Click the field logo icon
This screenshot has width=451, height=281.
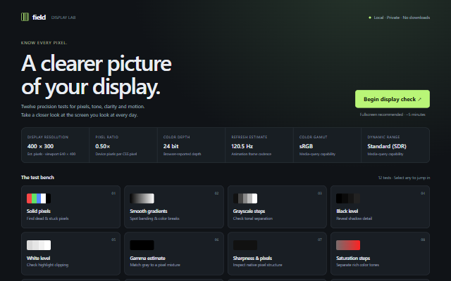[25, 17]
